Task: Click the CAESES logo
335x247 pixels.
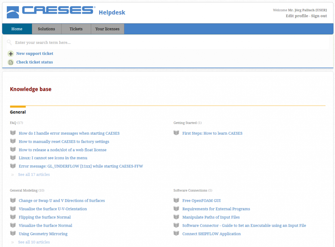Action: (51, 12)
